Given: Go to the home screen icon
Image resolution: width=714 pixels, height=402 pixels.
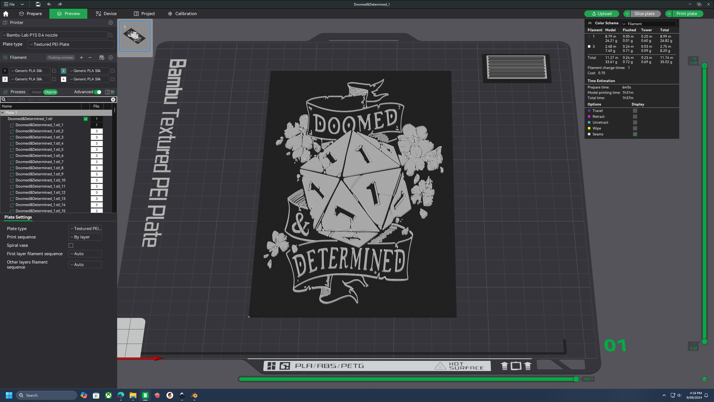Looking at the screenshot, I should [x=6, y=14].
